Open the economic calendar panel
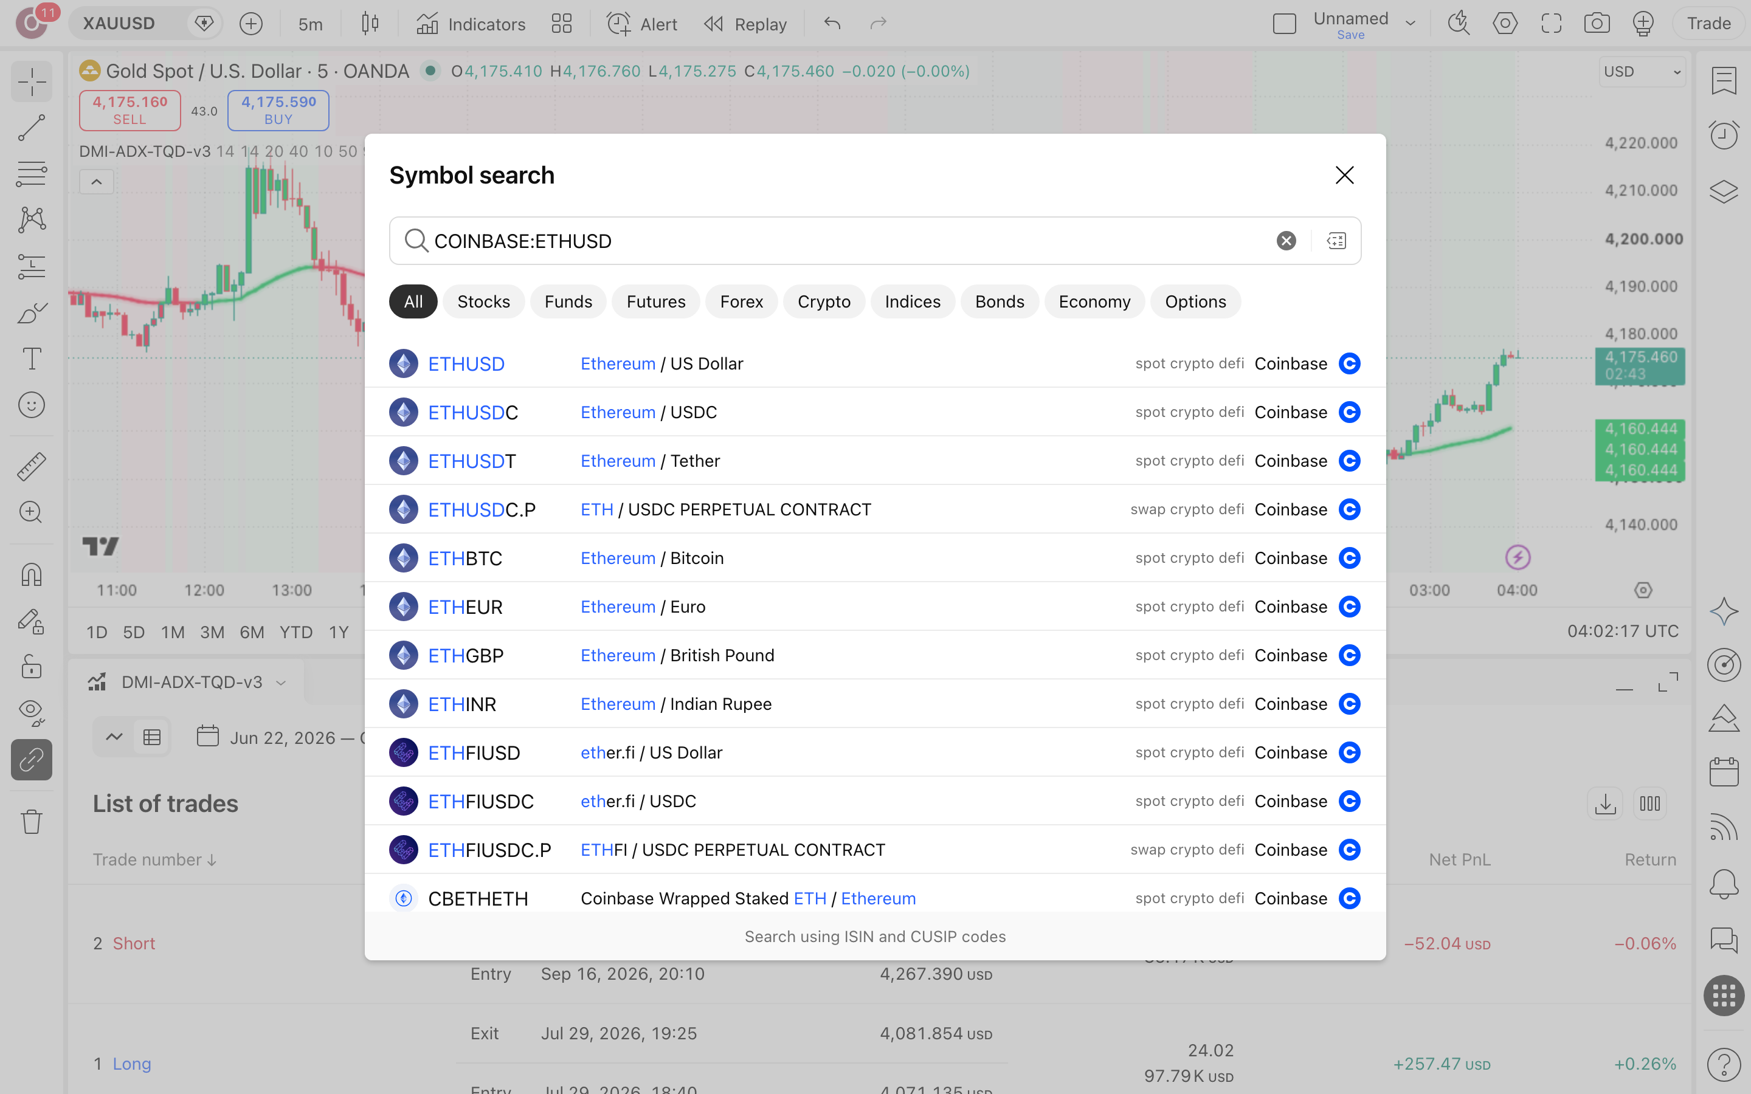The height and width of the screenshot is (1094, 1751). pyautogui.click(x=1724, y=772)
